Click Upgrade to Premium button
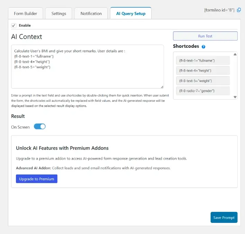245x234 pixels. click(36, 179)
